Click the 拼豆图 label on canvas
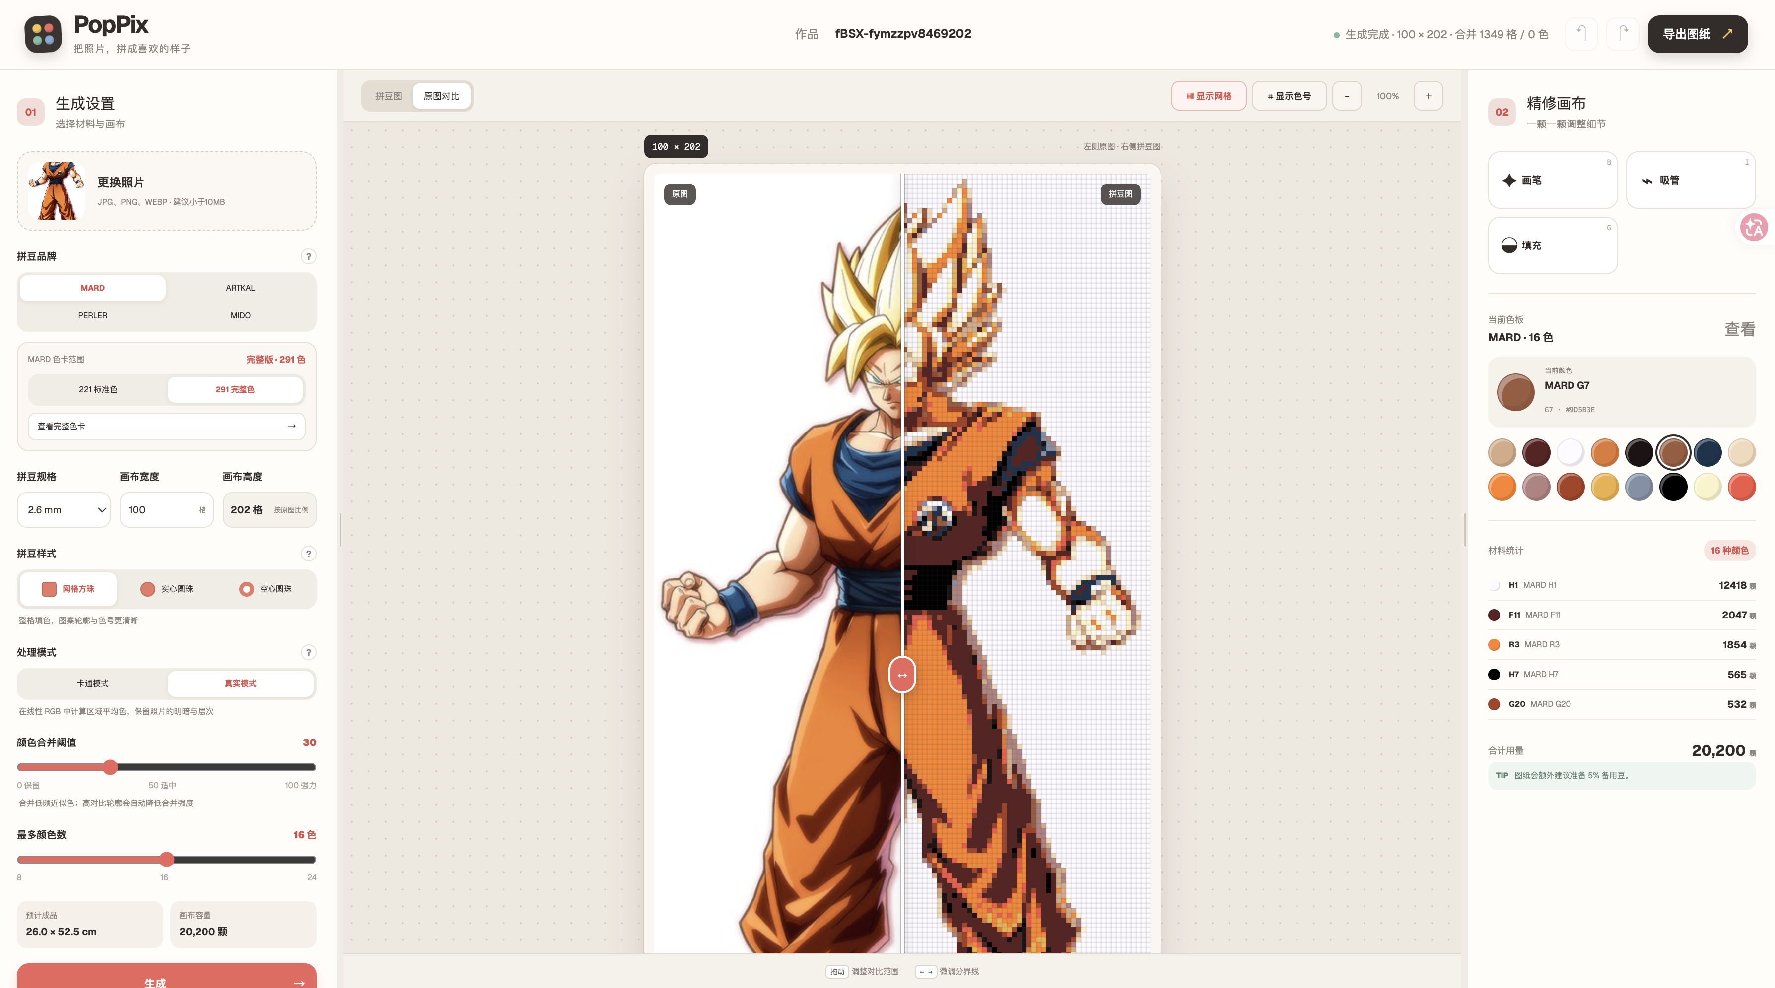Viewport: 1775px width, 988px height. [1120, 194]
